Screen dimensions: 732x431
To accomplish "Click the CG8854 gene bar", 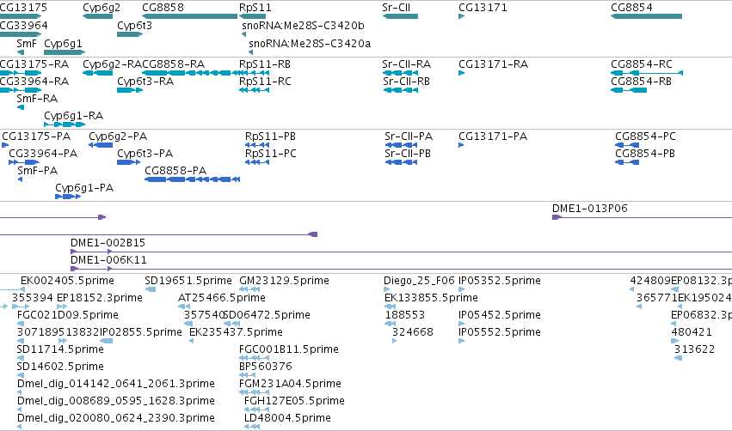I will point(647,16).
